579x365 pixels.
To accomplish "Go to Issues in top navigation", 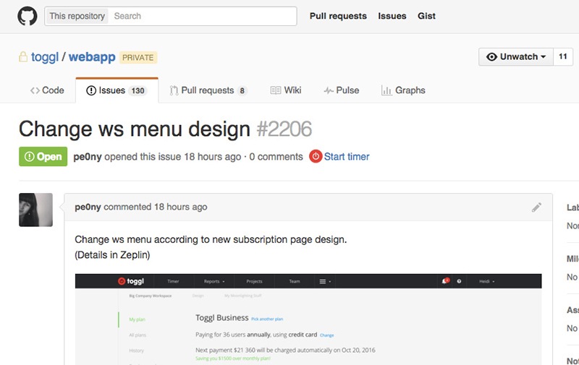I will pos(392,16).
